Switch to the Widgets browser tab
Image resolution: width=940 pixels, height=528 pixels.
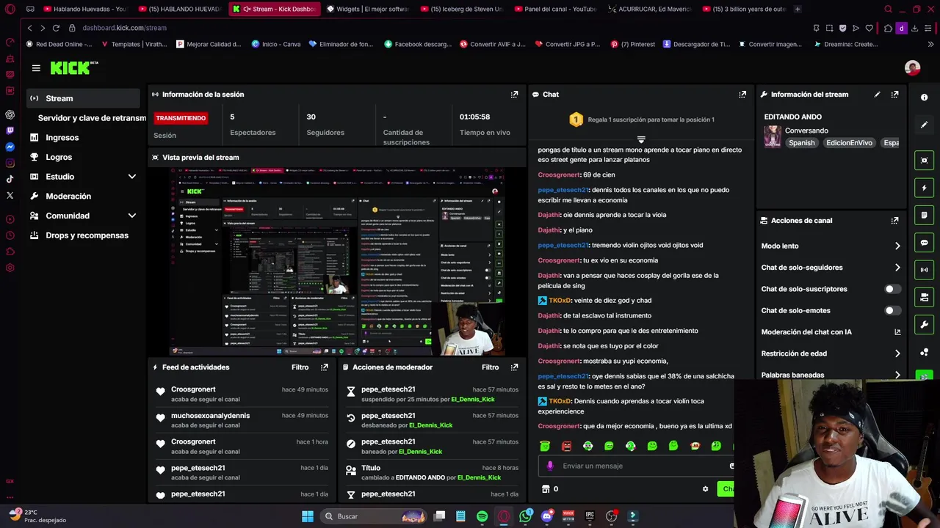[367, 9]
